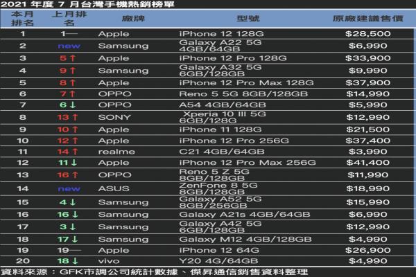Click the $33,900 price
Image resolution: width=416 pixels, height=277 pixels.
[367, 58]
